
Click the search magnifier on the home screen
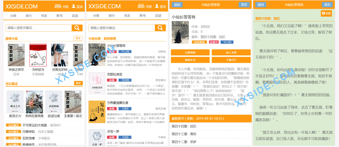click(77, 28)
